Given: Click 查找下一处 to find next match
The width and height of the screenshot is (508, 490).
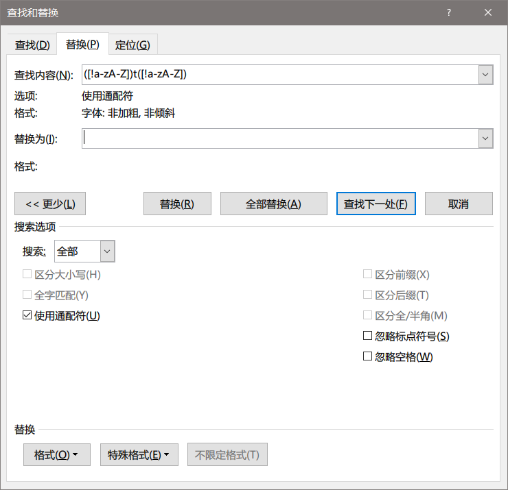Looking at the screenshot, I should click(x=376, y=204).
